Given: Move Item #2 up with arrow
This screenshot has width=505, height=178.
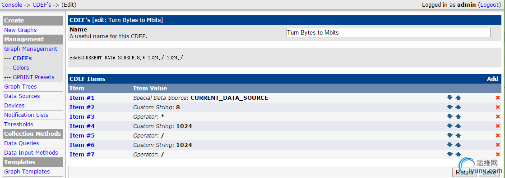Looking at the screenshot, I should tap(459, 107).
